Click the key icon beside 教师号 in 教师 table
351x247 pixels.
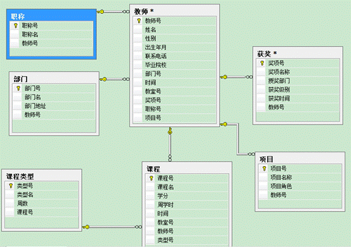pyautogui.click(x=139, y=21)
